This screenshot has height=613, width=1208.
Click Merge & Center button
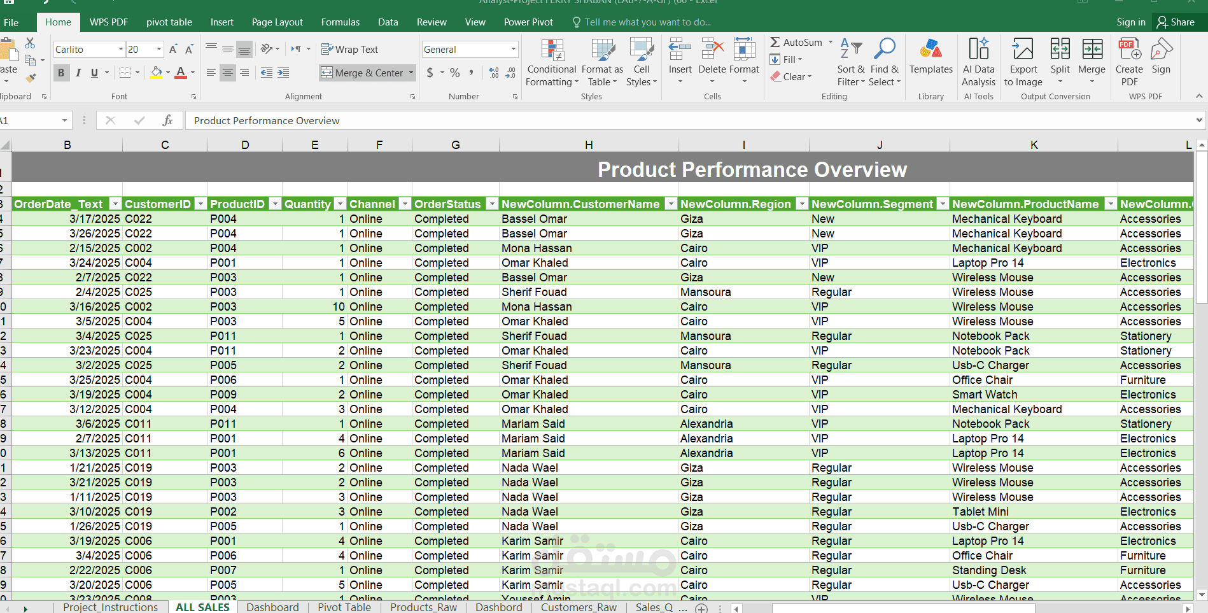(x=362, y=73)
